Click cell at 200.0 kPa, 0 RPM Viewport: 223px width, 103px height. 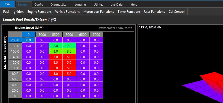coord(29,40)
